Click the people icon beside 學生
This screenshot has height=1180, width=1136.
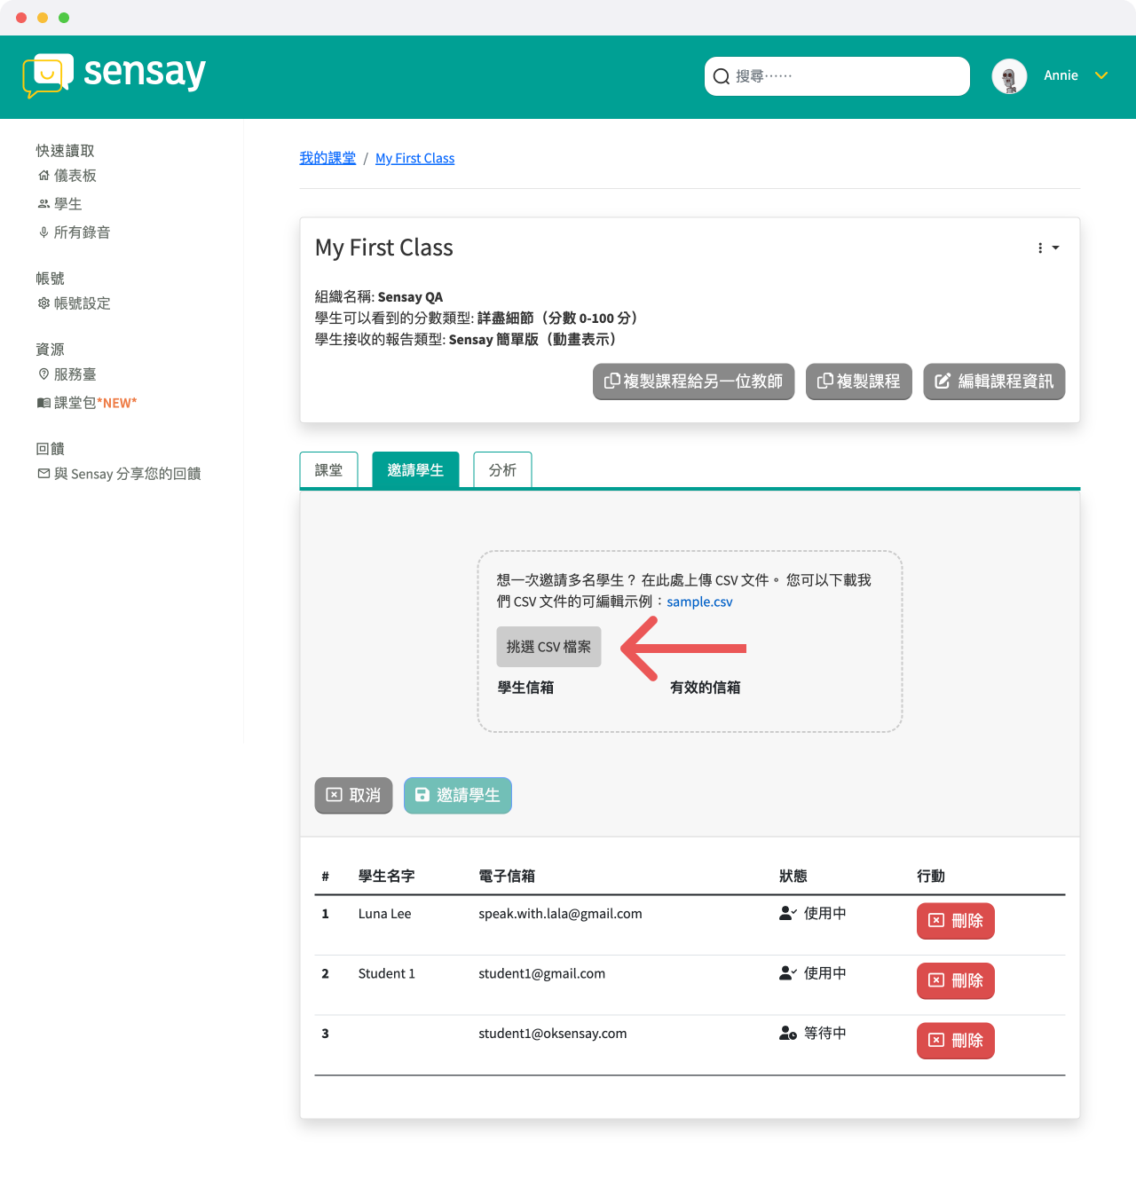point(43,204)
